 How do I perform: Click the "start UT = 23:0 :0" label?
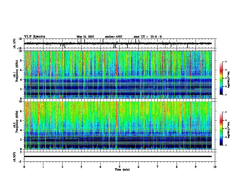click(x=148, y=37)
